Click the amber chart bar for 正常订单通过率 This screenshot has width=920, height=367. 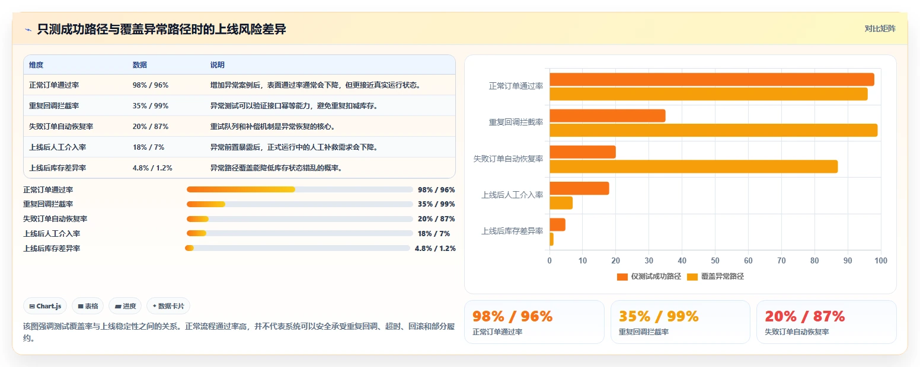[708, 94]
